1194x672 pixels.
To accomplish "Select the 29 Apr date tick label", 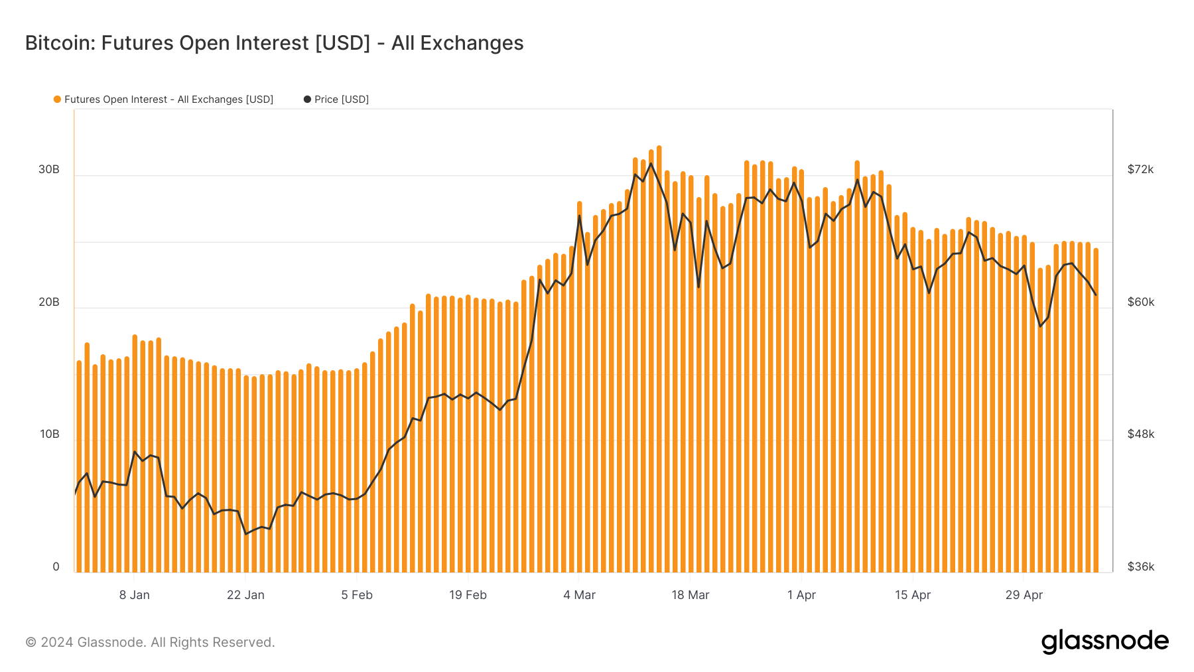I will (1024, 595).
